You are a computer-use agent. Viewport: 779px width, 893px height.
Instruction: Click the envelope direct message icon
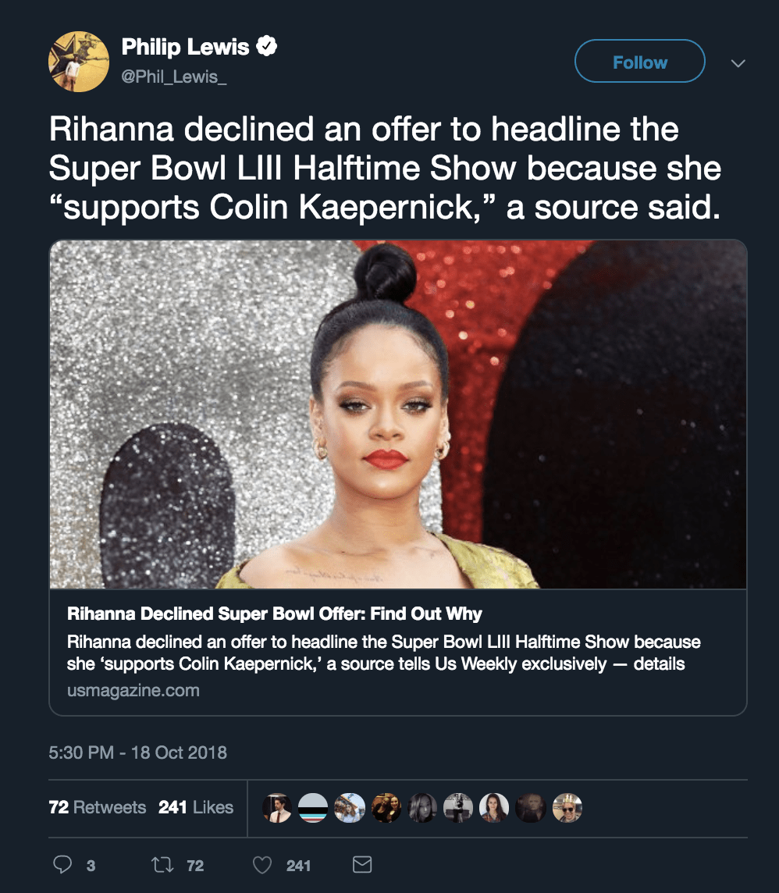362,865
